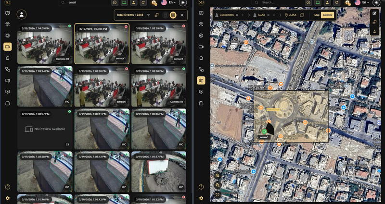Image resolution: width=385 pixels, height=204 pixels.
Task: Open the pop-out windows icon beside Total Events
Action: pyautogui.click(x=156, y=15)
